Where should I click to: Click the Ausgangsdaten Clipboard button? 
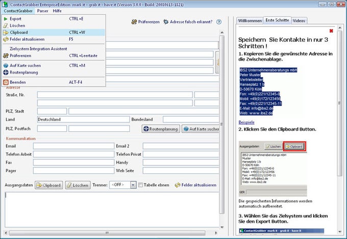tap(48, 185)
